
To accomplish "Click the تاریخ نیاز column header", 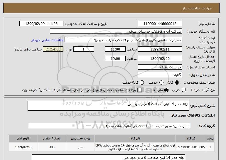I will pyautogui.click(x=23, y=138).
